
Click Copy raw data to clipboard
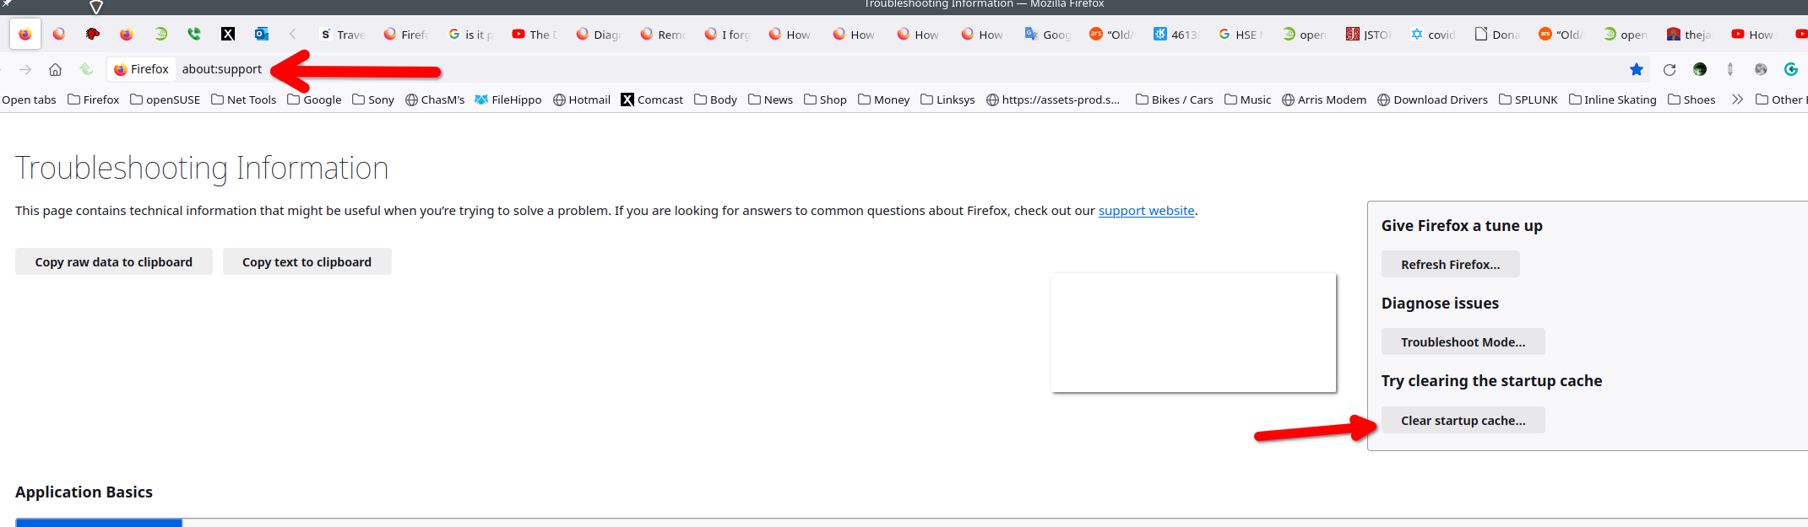tap(114, 262)
